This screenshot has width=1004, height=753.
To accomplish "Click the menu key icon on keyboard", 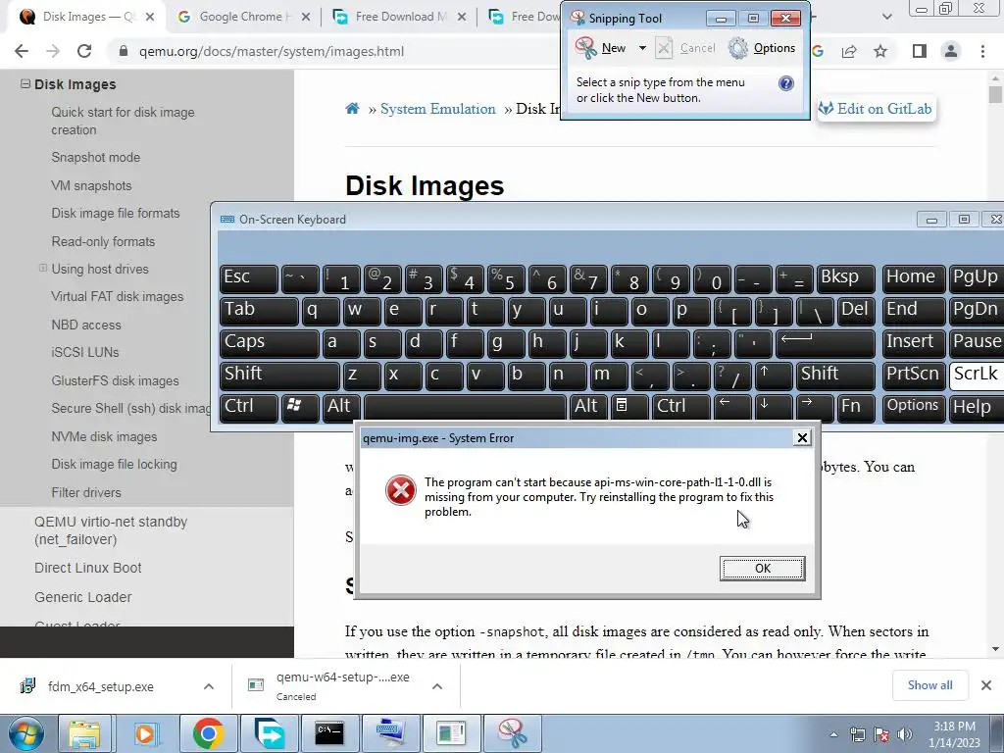I will [x=629, y=407].
